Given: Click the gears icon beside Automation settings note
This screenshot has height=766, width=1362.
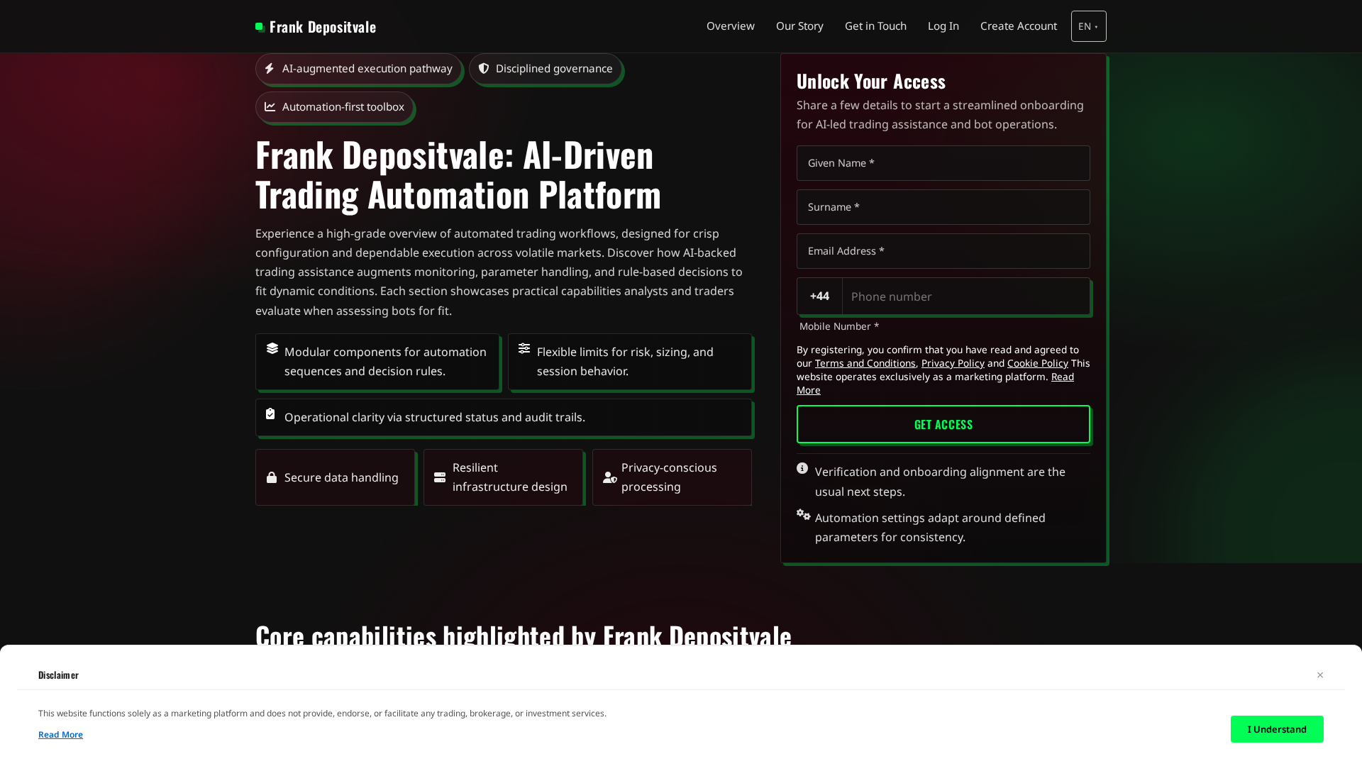Looking at the screenshot, I should pyautogui.click(x=804, y=514).
